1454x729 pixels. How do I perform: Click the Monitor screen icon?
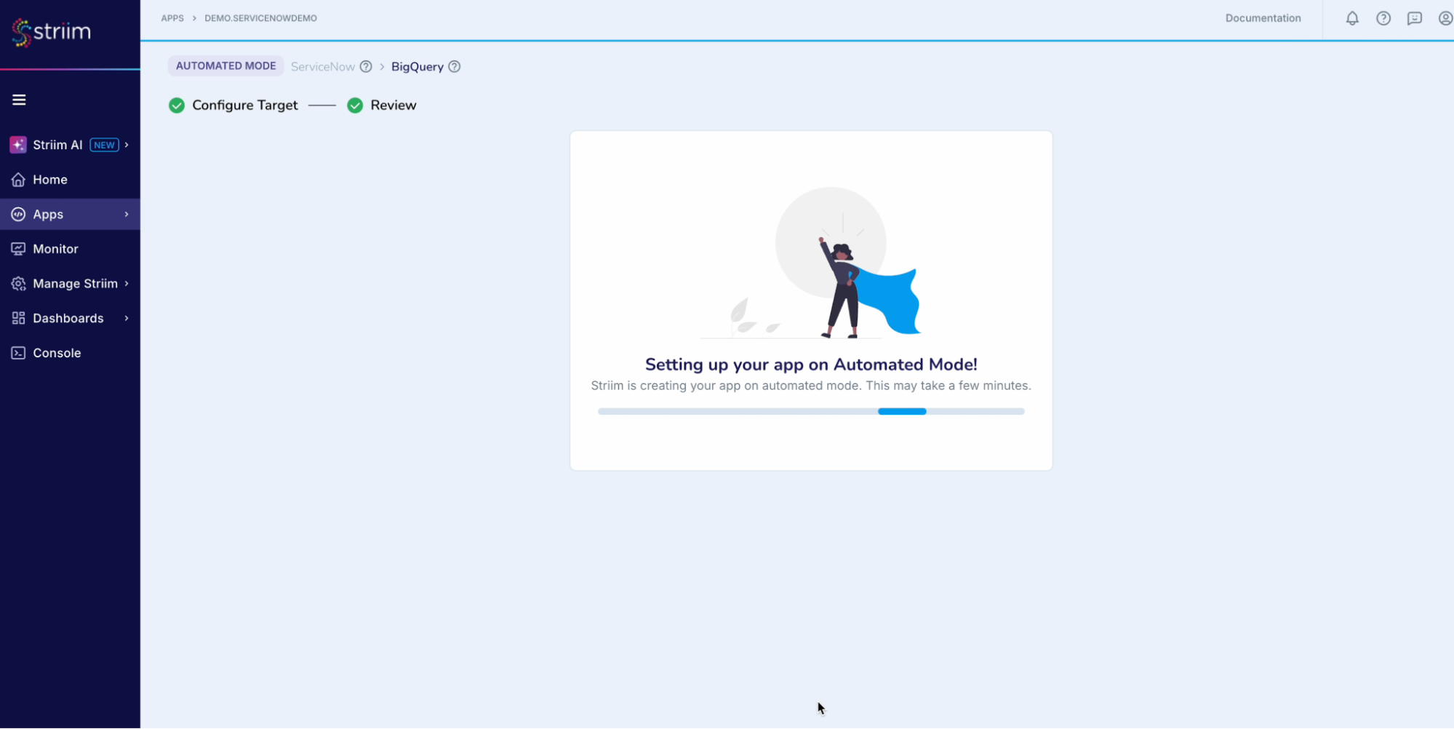(x=18, y=249)
